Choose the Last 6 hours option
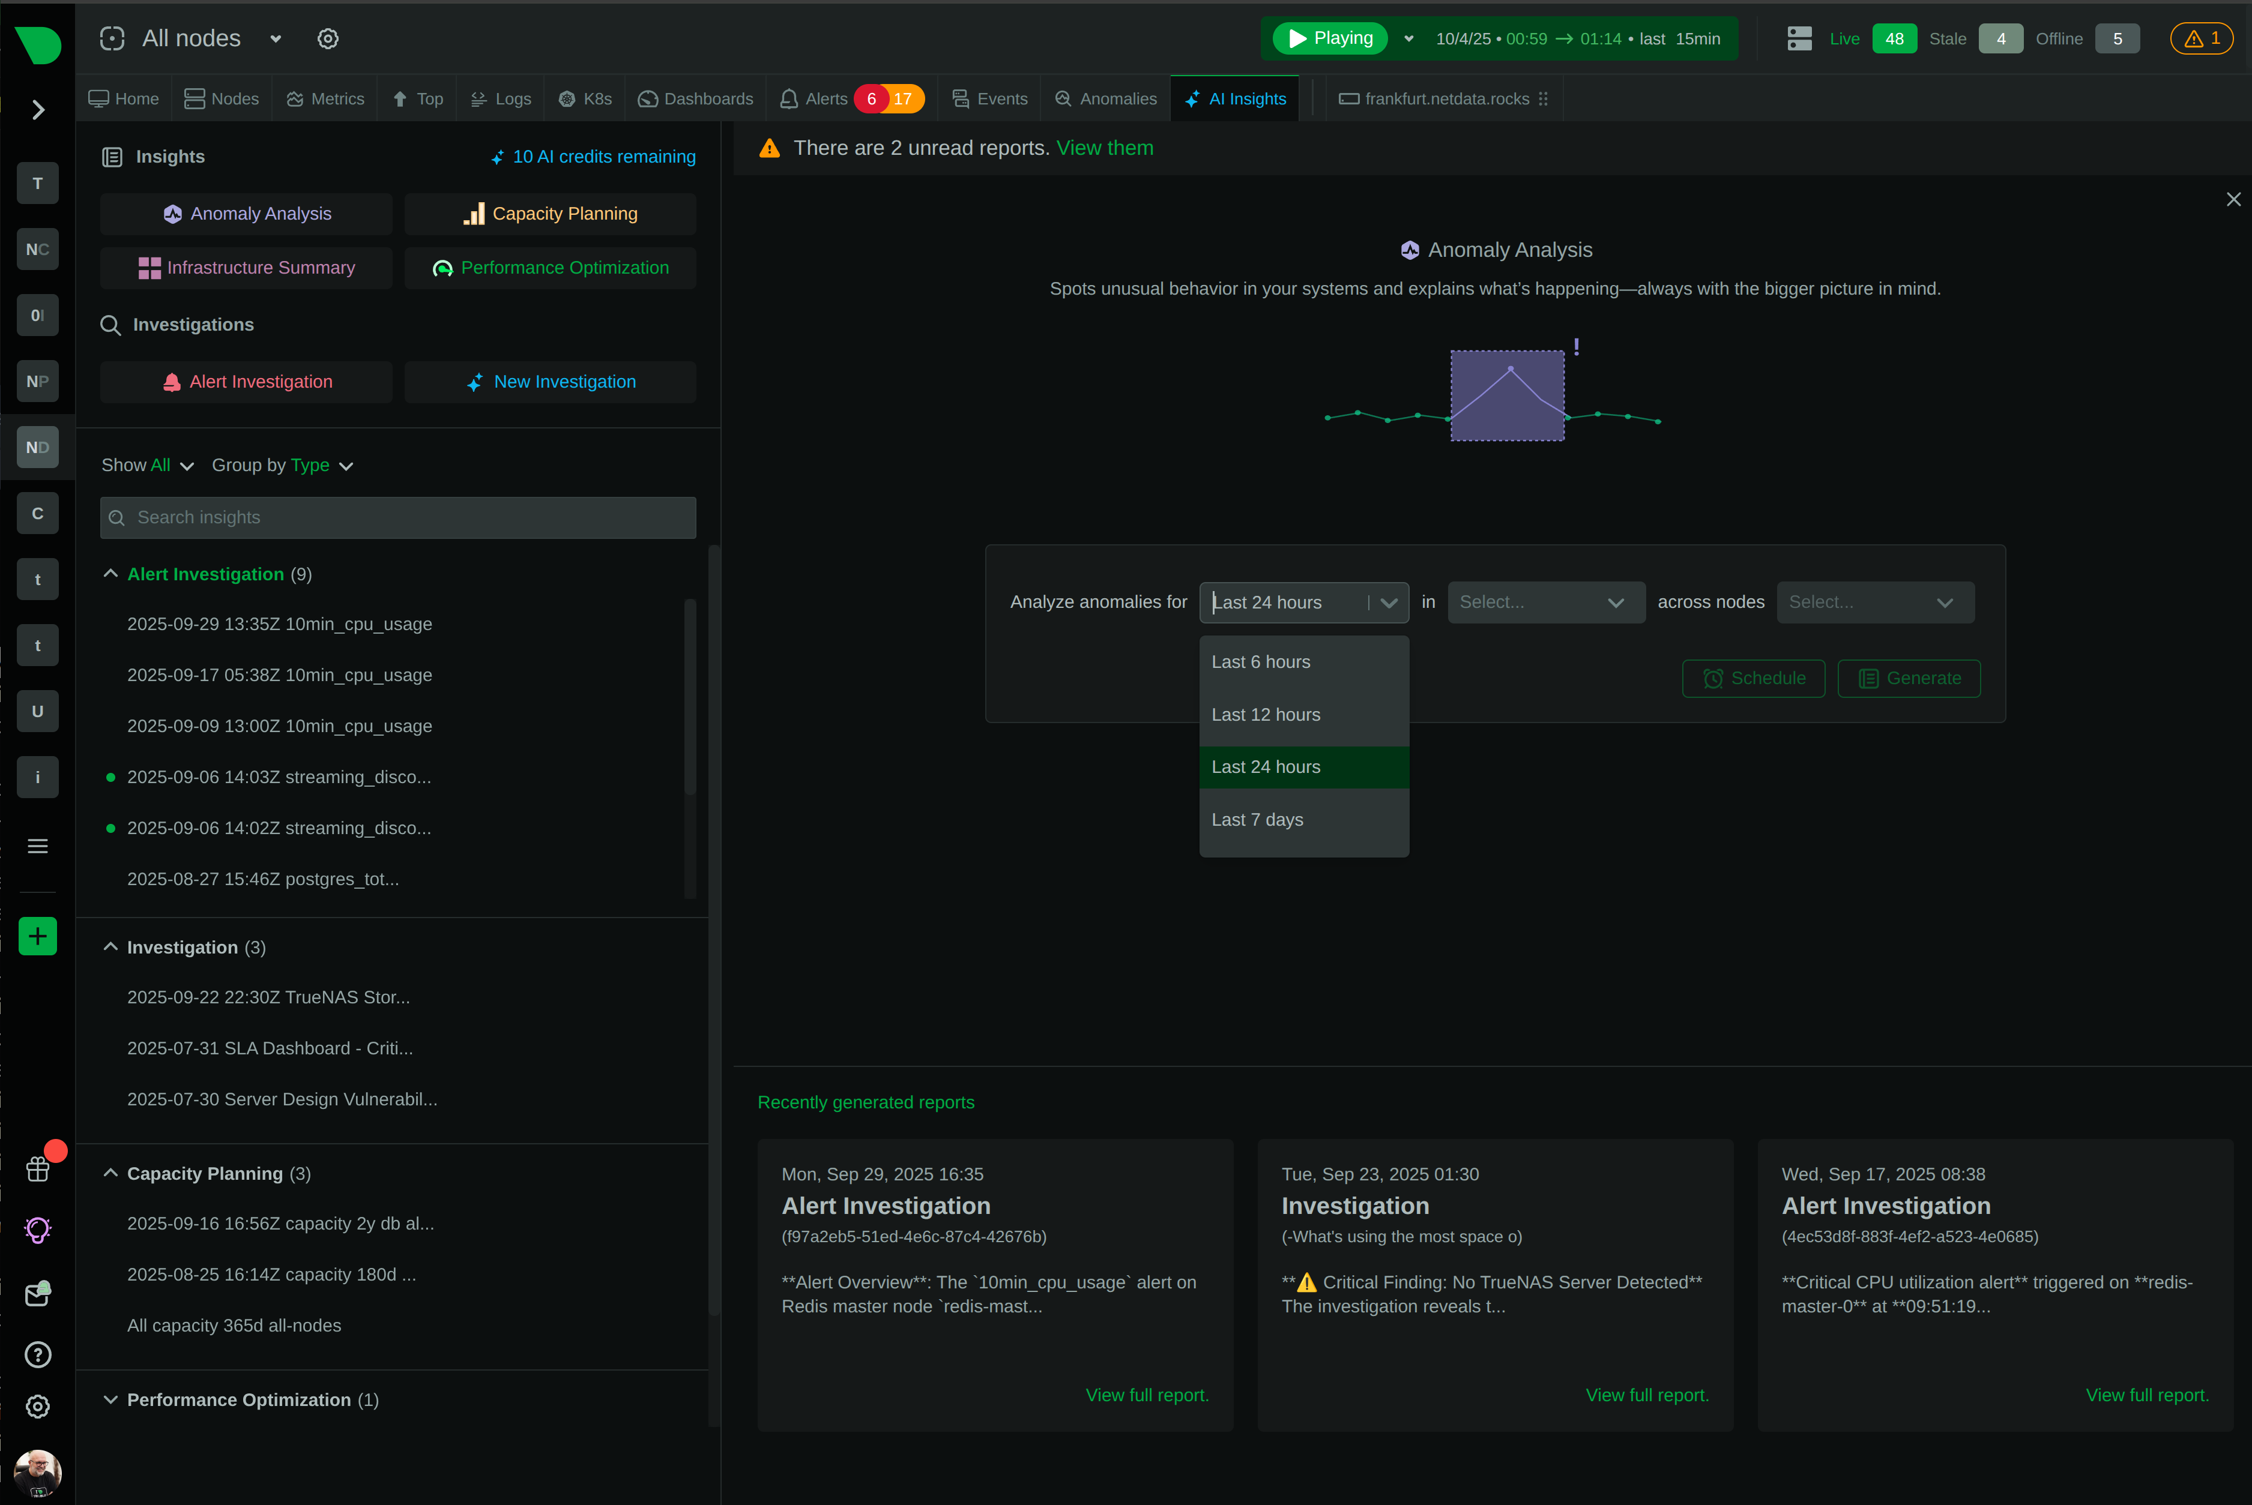 coord(1260,661)
